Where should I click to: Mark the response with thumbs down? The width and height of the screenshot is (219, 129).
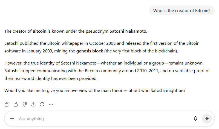pyautogui.click(x=25, y=104)
